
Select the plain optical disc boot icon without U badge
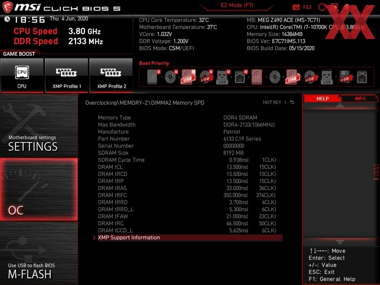point(275,77)
